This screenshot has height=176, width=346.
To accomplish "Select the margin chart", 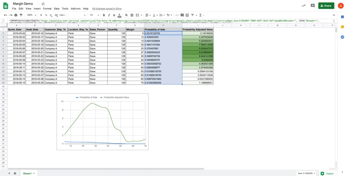I will click(x=103, y=122).
